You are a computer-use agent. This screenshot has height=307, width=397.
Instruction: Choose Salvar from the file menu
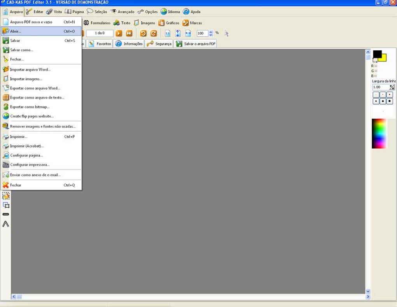41,41
